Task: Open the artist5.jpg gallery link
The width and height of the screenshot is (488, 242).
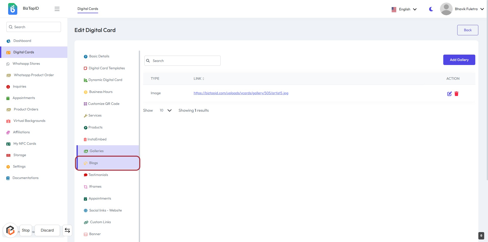Action: pyautogui.click(x=241, y=93)
